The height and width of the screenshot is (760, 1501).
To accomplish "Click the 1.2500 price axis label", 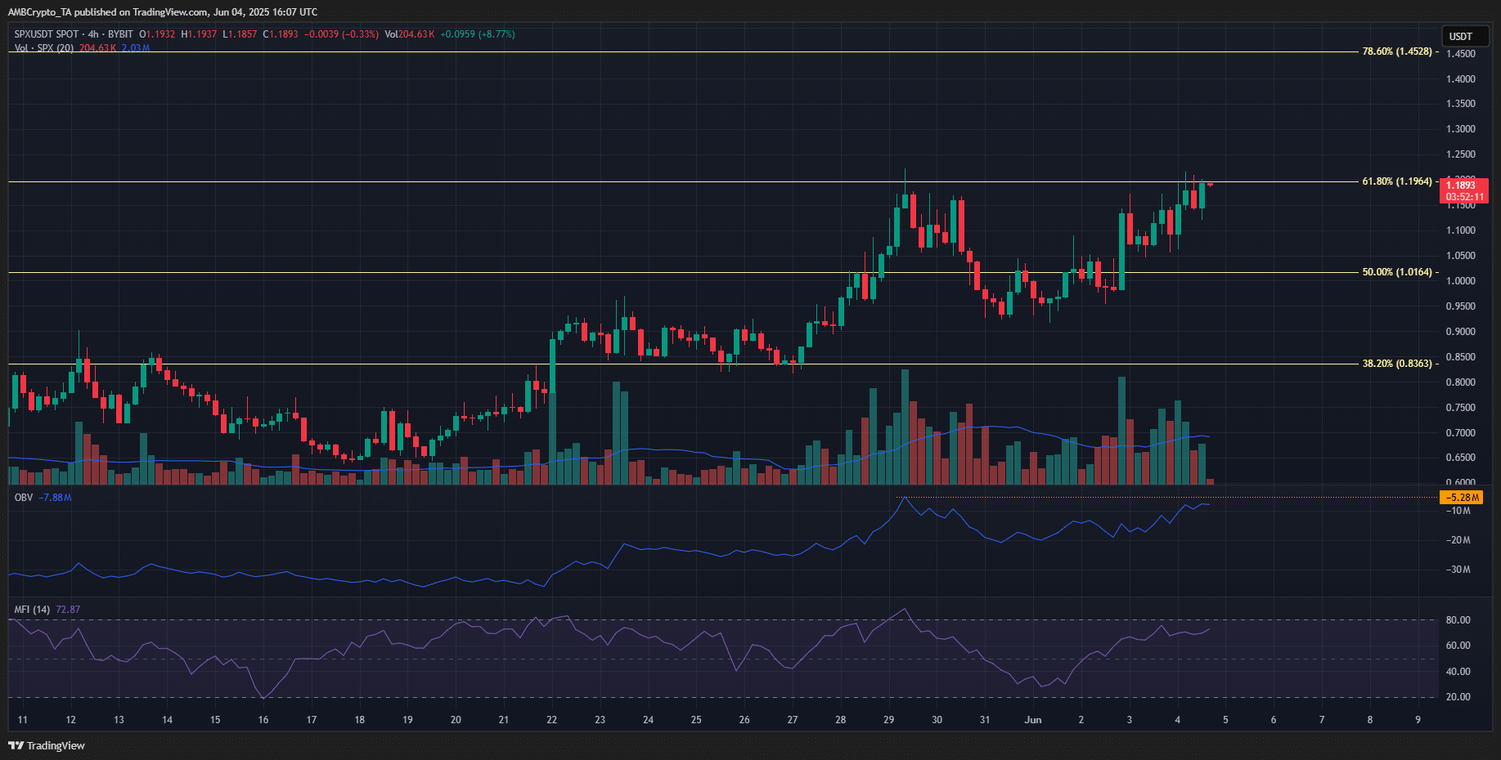I will tap(1461, 154).
